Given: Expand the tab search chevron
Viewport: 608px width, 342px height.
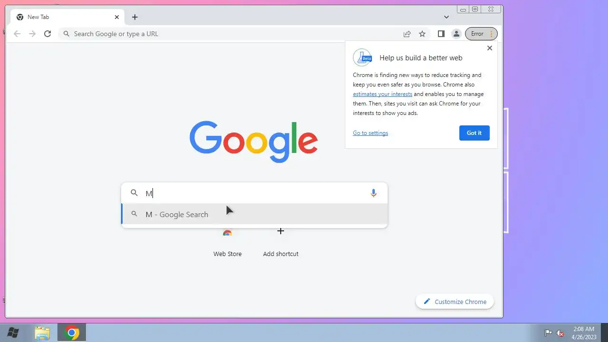Looking at the screenshot, I should click(x=446, y=17).
